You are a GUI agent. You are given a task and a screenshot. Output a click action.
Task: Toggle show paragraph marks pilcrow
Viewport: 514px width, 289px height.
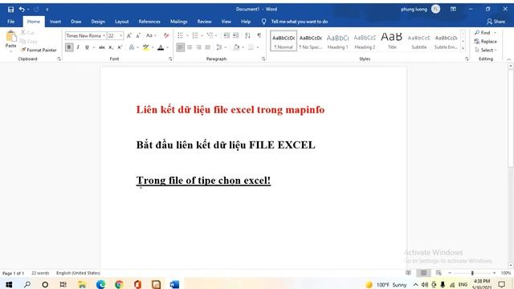tap(259, 35)
